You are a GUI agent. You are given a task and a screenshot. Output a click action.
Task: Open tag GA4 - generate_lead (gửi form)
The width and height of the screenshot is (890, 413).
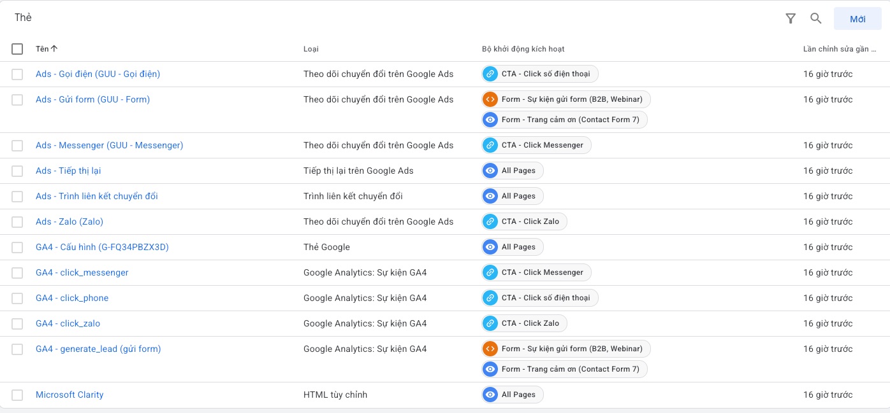(98, 349)
